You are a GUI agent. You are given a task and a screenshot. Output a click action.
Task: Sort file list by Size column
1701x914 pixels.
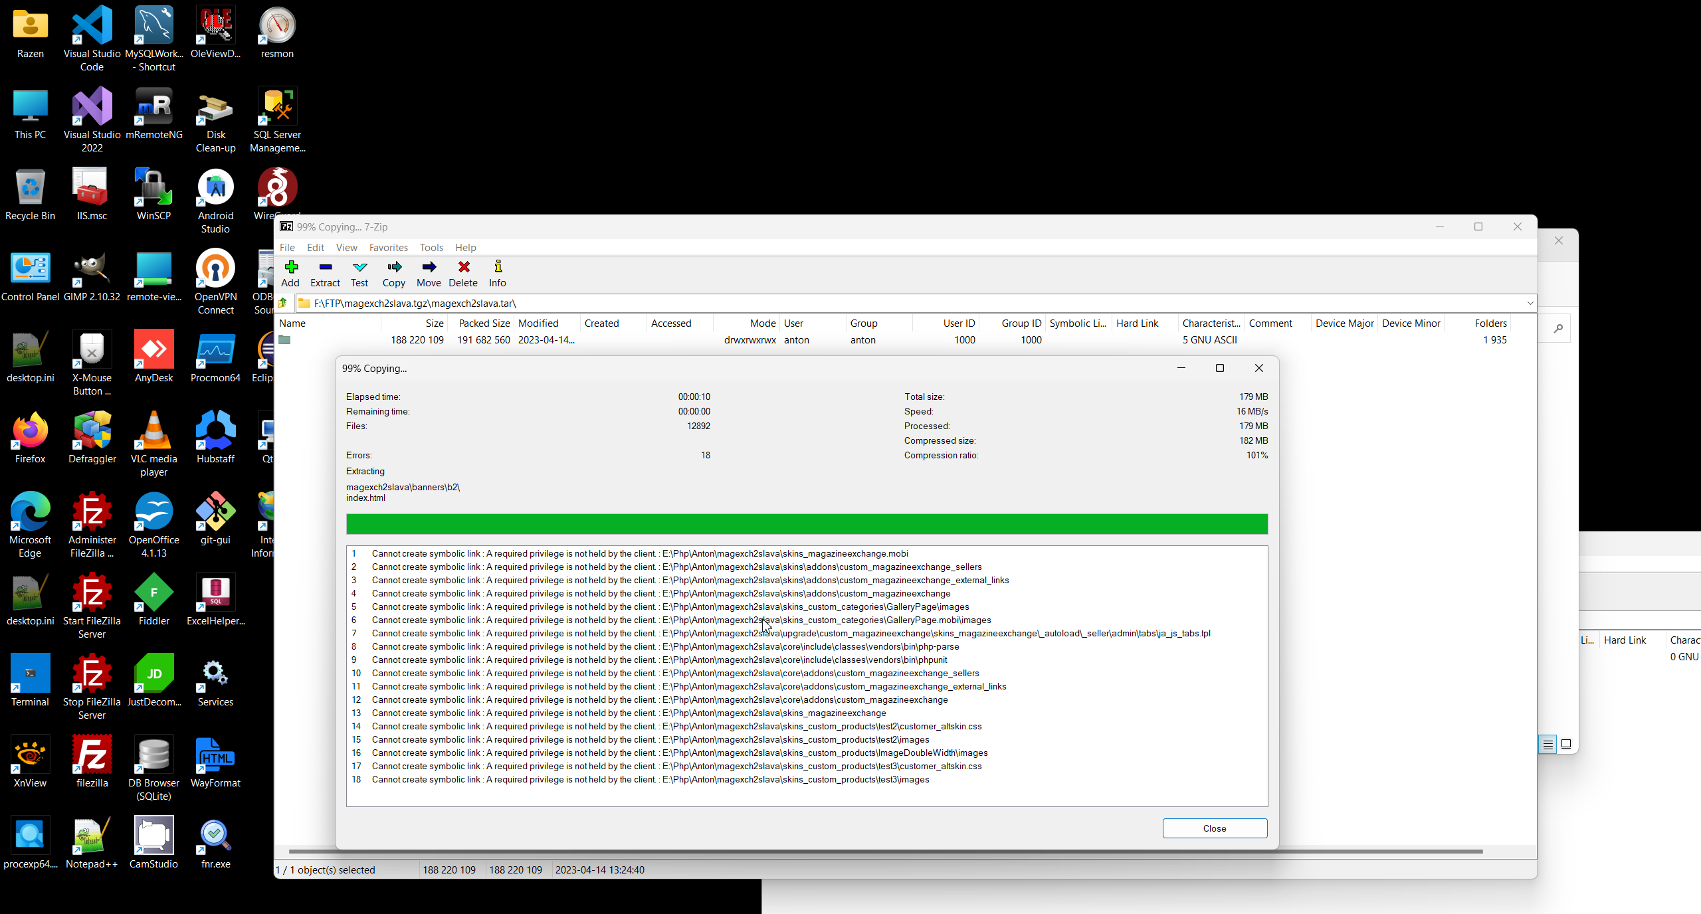pos(434,323)
